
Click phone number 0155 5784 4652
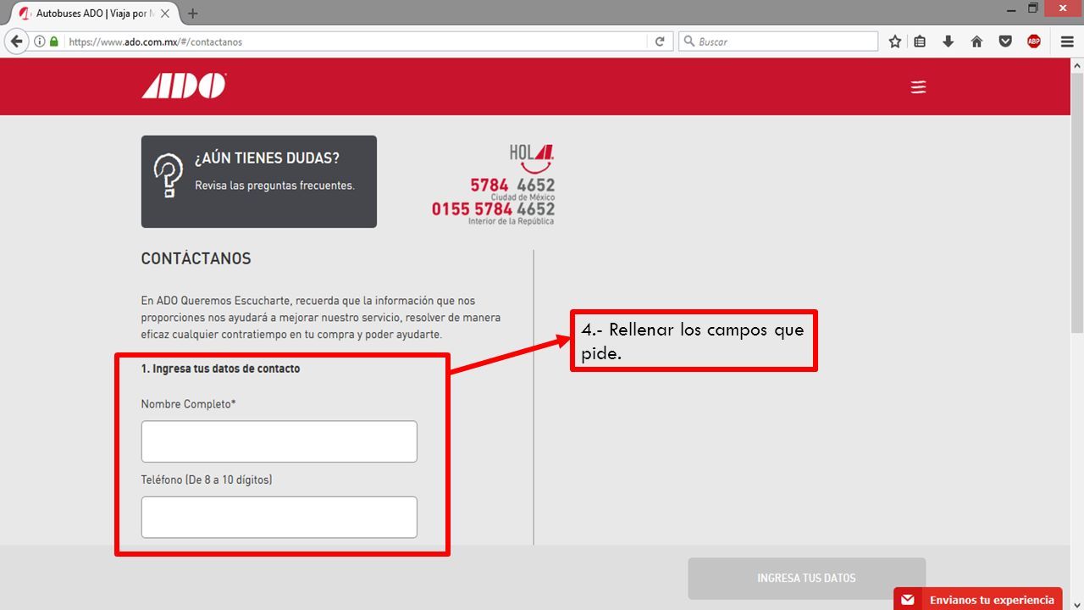pos(493,208)
